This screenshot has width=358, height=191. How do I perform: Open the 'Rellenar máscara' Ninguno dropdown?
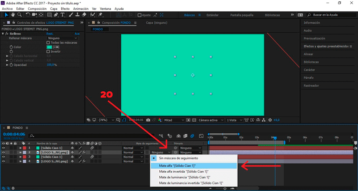pyautogui.click(x=63, y=38)
